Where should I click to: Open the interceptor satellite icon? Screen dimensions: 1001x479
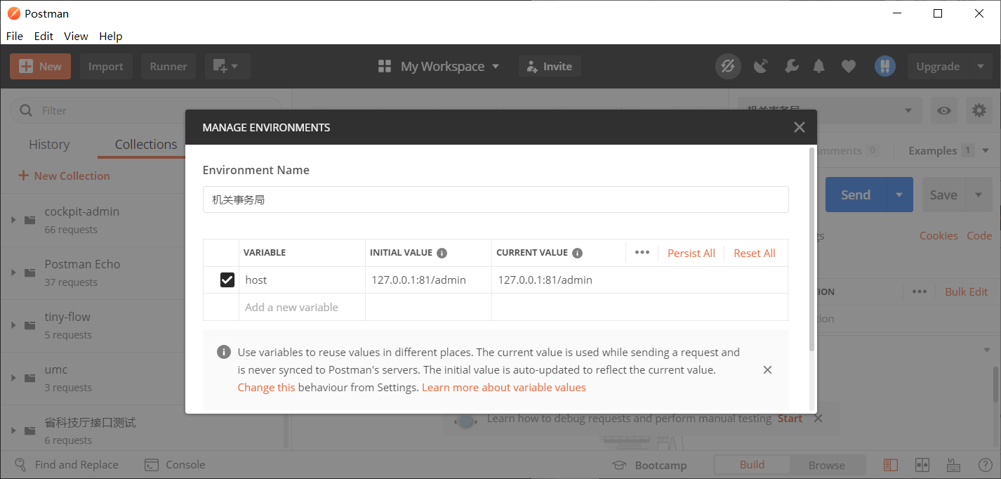(x=761, y=67)
